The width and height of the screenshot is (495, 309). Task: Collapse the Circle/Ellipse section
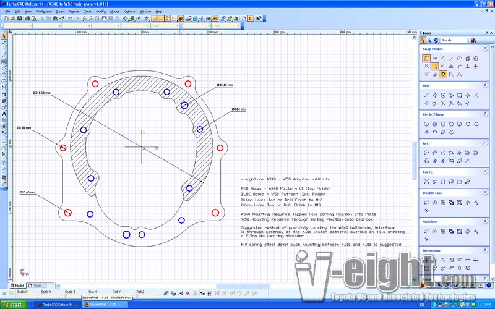click(x=485, y=114)
